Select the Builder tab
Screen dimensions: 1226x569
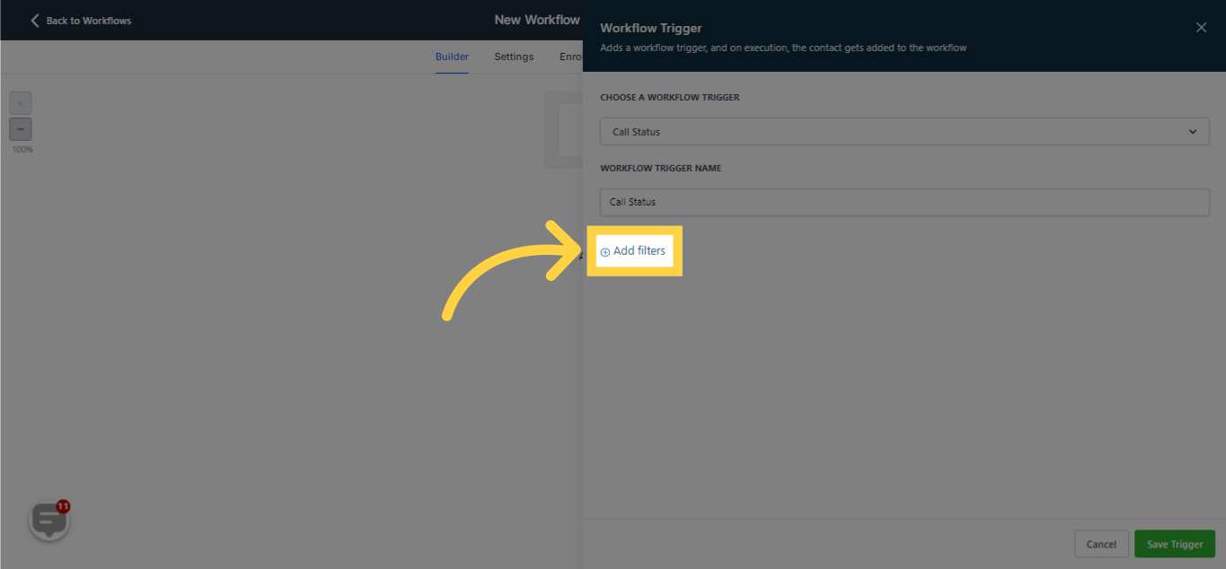pyautogui.click(x=452, y=56)
